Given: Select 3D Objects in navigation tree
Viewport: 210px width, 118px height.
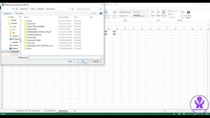Looking at the screenshot, I should click(15, 39).
